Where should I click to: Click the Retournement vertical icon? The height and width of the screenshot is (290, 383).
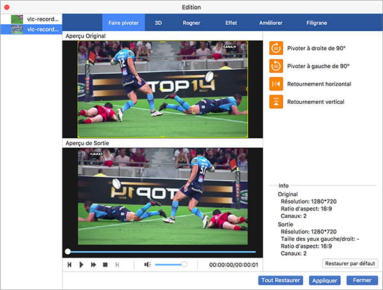(x=276, y=102)
